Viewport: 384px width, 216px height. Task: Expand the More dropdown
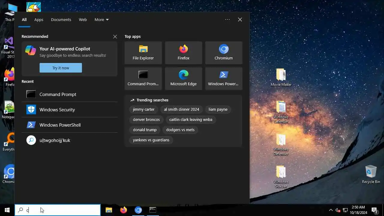click(102, 19)
